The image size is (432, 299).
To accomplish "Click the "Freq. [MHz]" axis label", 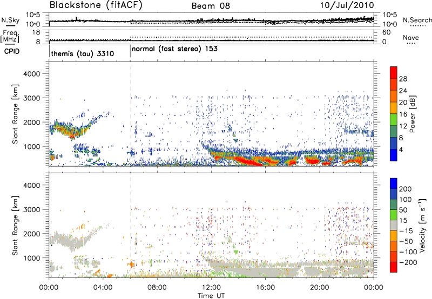I will pos(10,37).
